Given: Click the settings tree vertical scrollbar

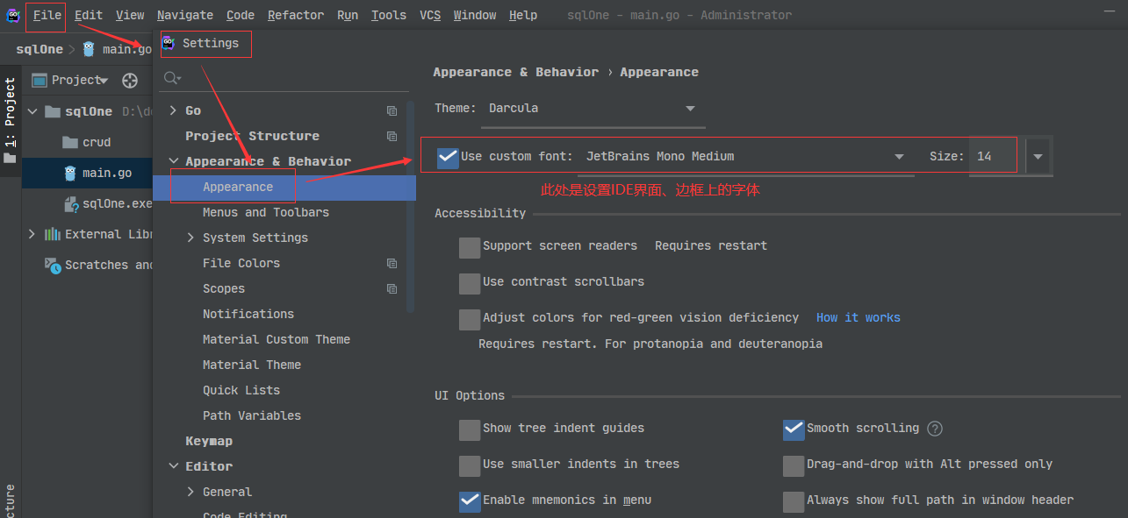Looking at the screenshot, I should pos(410,206).
